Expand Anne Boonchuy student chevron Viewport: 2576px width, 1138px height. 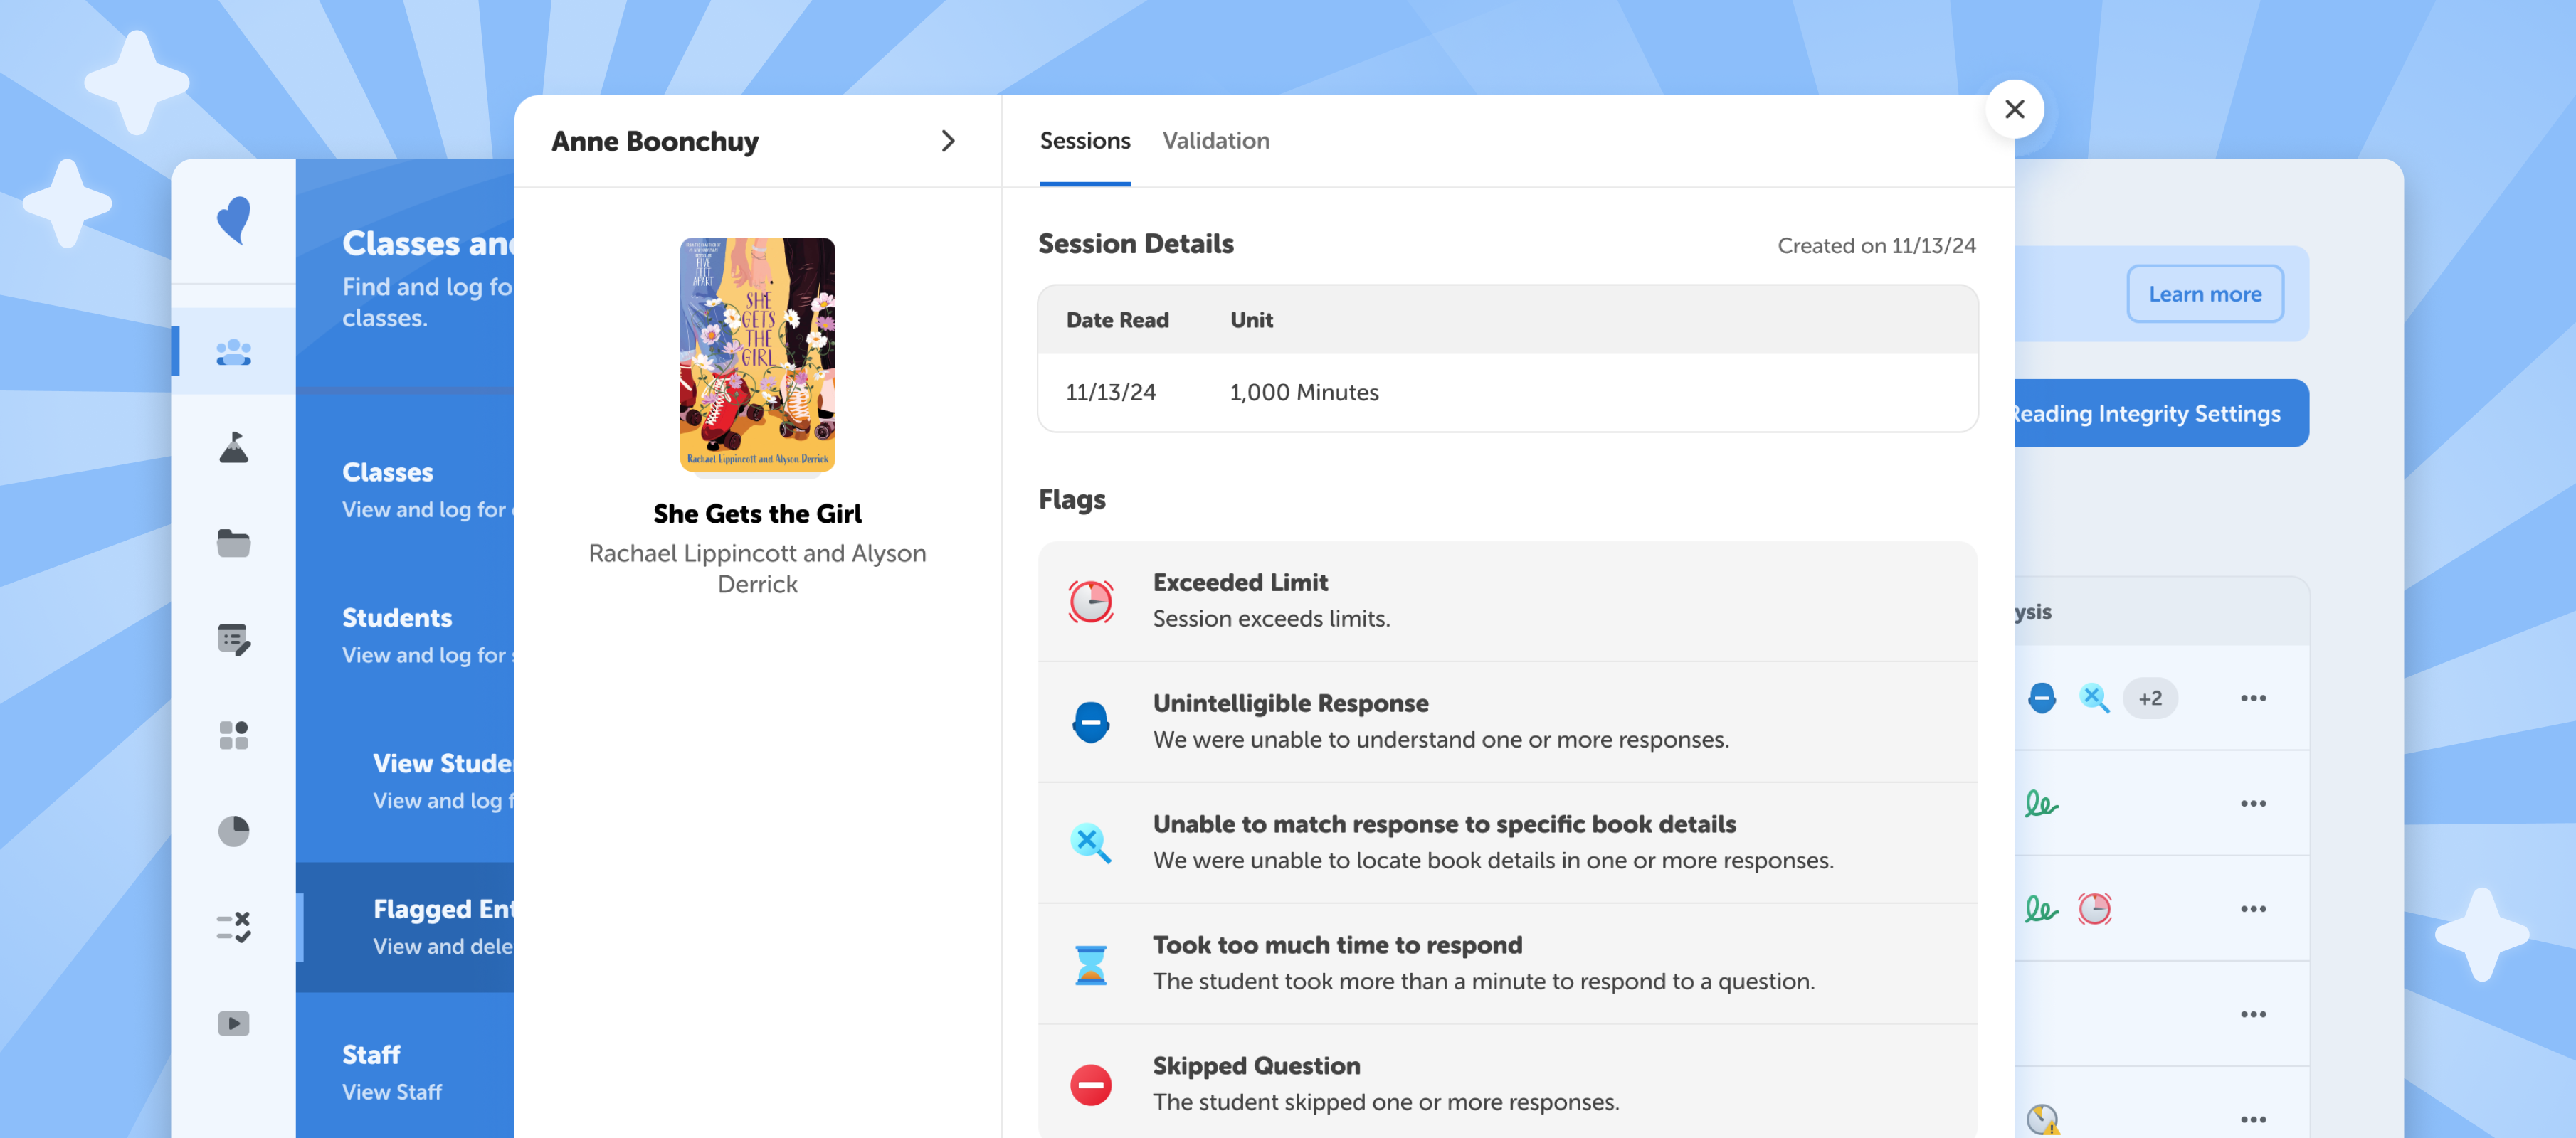[947, 141]
